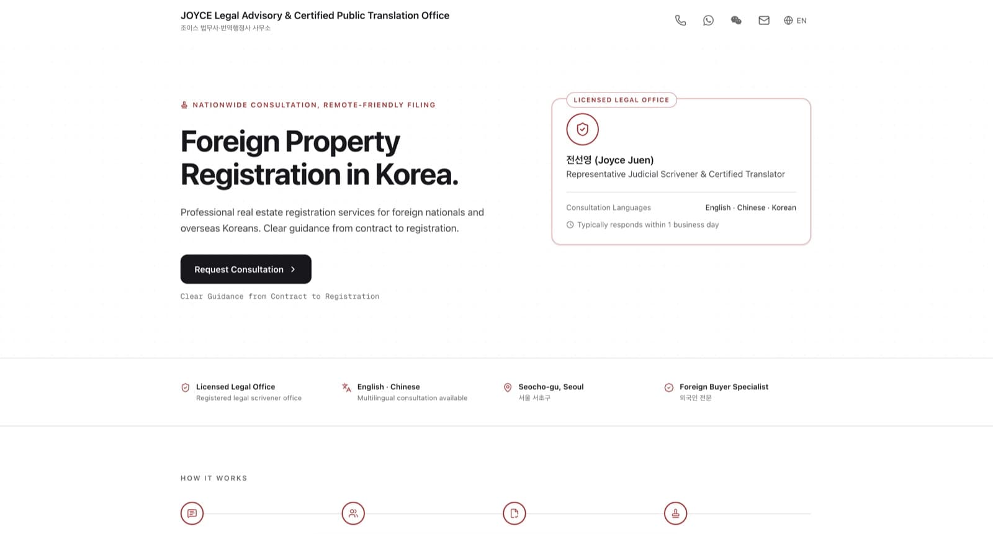Click the email envelope icon in header
This screenshot has width=993, height=534.
pos(764,20)
